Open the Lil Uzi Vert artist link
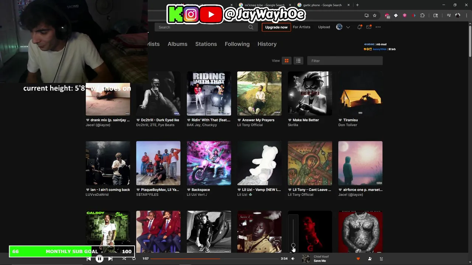The image size is (472, 265). (197, 195)
